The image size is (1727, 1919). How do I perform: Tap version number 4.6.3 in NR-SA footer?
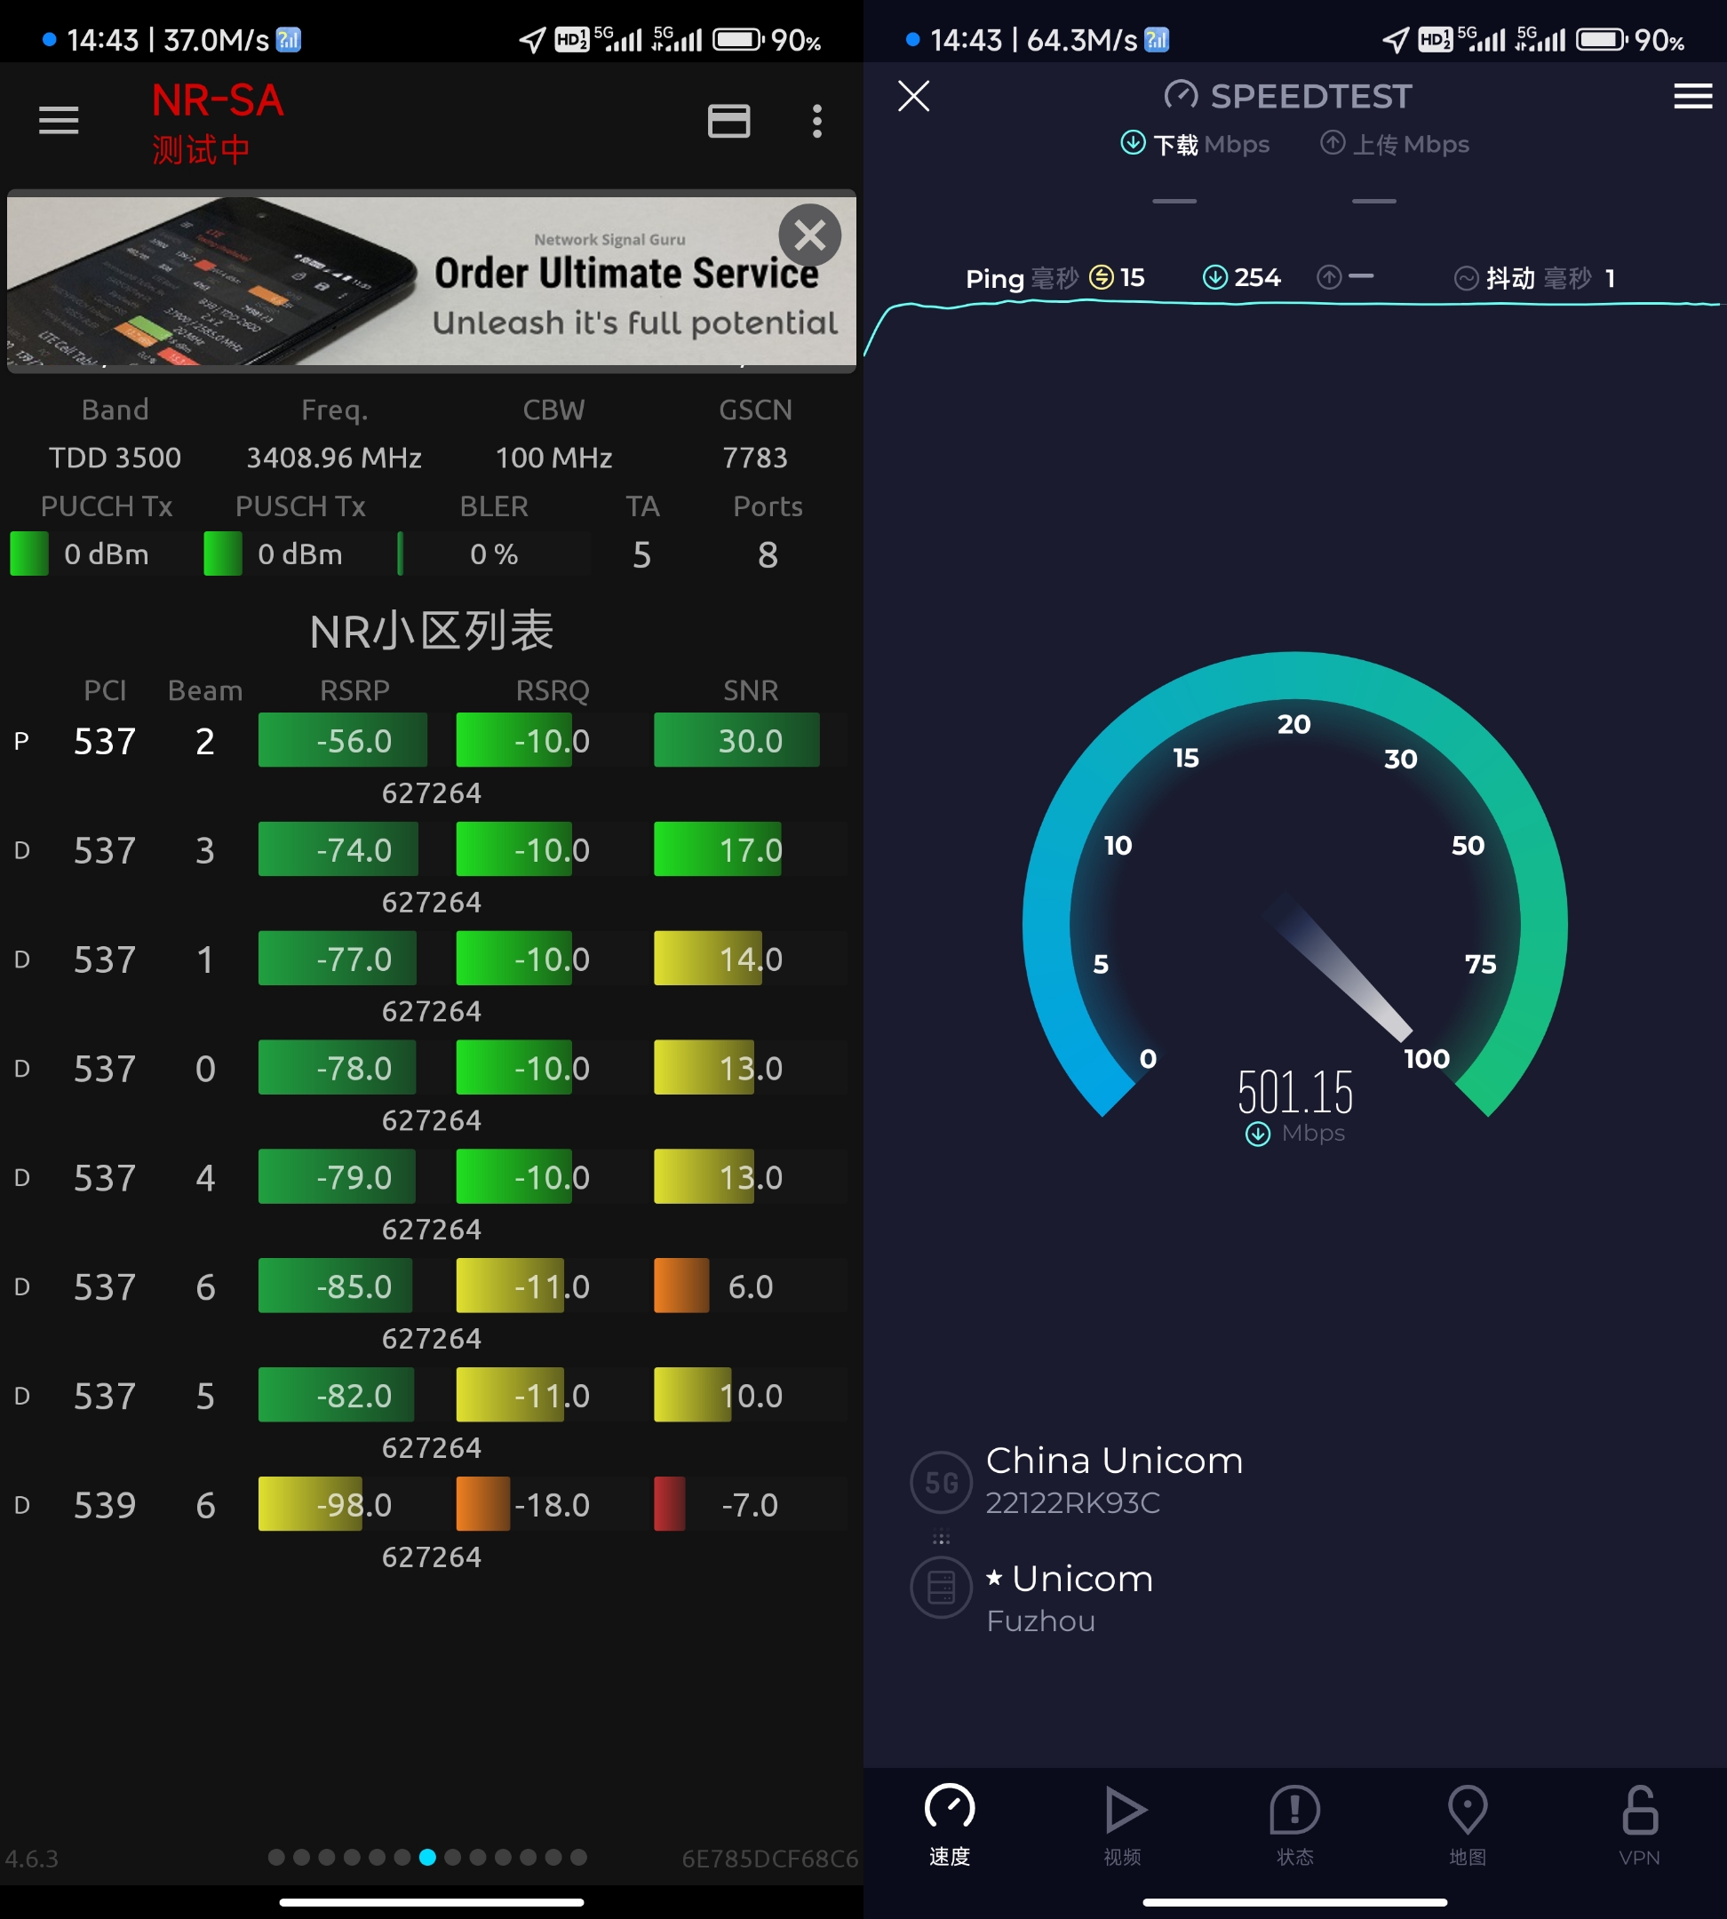click(31, 1859)
